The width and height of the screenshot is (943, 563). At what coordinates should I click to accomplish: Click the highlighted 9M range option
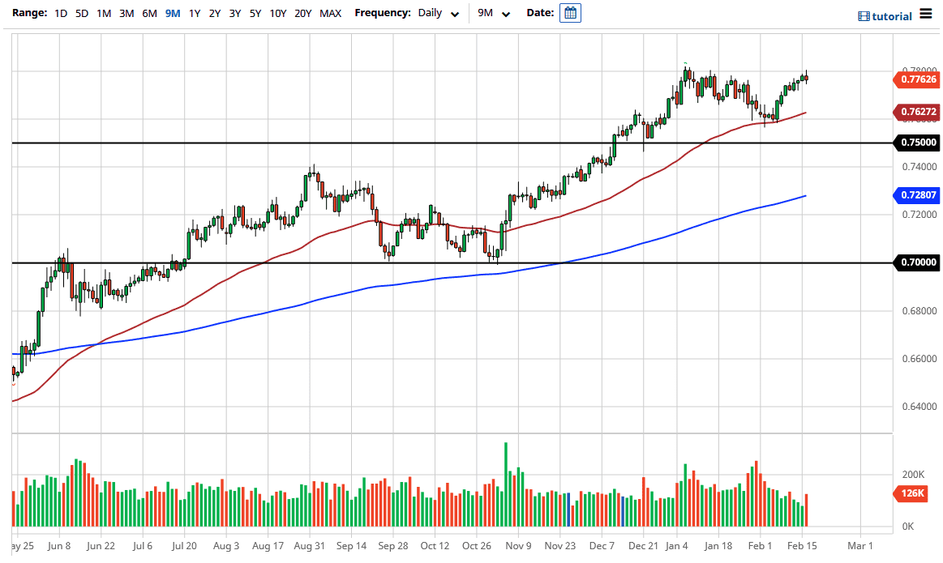click(x=171, y=13)
